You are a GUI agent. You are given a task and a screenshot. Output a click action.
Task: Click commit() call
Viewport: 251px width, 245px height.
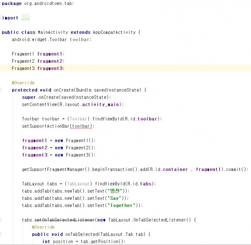(236, 169)
